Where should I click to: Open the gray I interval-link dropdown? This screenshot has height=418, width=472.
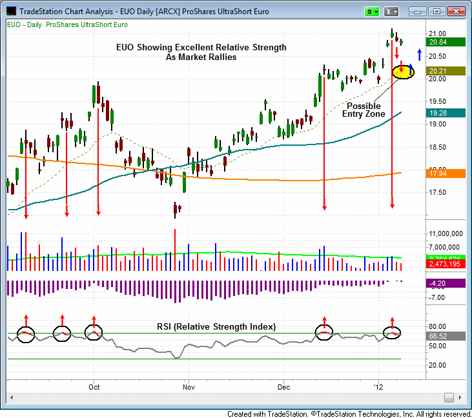tap(391, 12)
